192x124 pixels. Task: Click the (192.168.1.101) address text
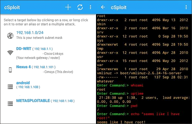pos(44,67)
